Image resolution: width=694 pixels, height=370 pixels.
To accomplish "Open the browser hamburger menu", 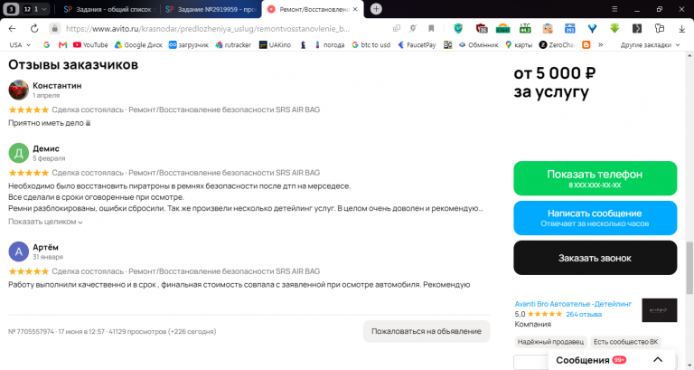I will pos(614,9).
